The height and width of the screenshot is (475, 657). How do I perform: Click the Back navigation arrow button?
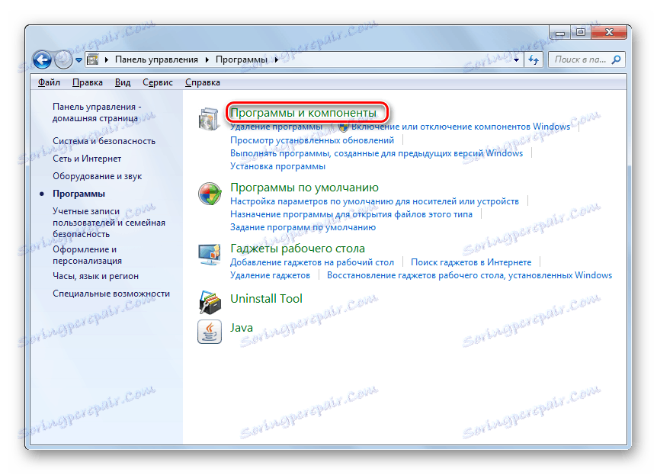point(42,60)
